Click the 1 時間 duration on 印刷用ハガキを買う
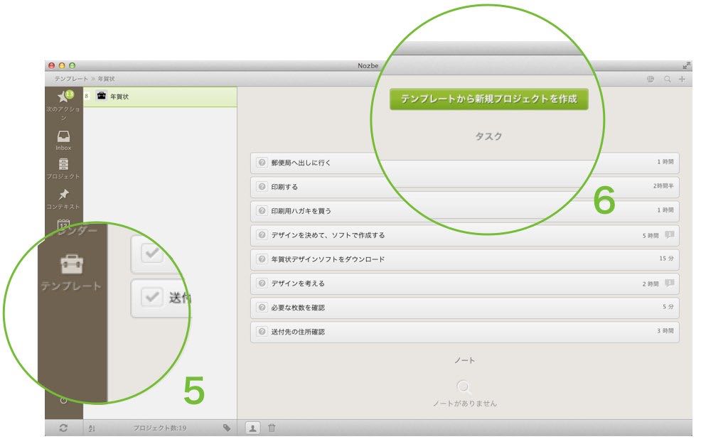Viewport: 701px width, 444px height. point(665,210)
